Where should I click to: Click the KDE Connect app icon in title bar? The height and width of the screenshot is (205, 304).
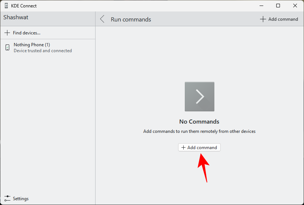pyautogui.click(x=6, y=6)
